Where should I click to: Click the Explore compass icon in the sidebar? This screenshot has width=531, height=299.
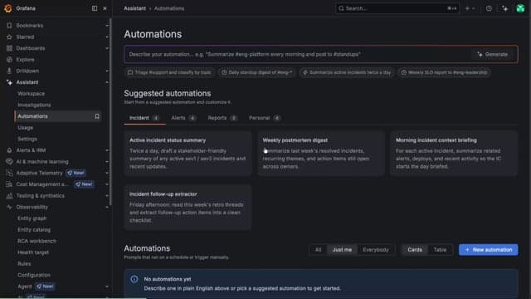point(9,60)
